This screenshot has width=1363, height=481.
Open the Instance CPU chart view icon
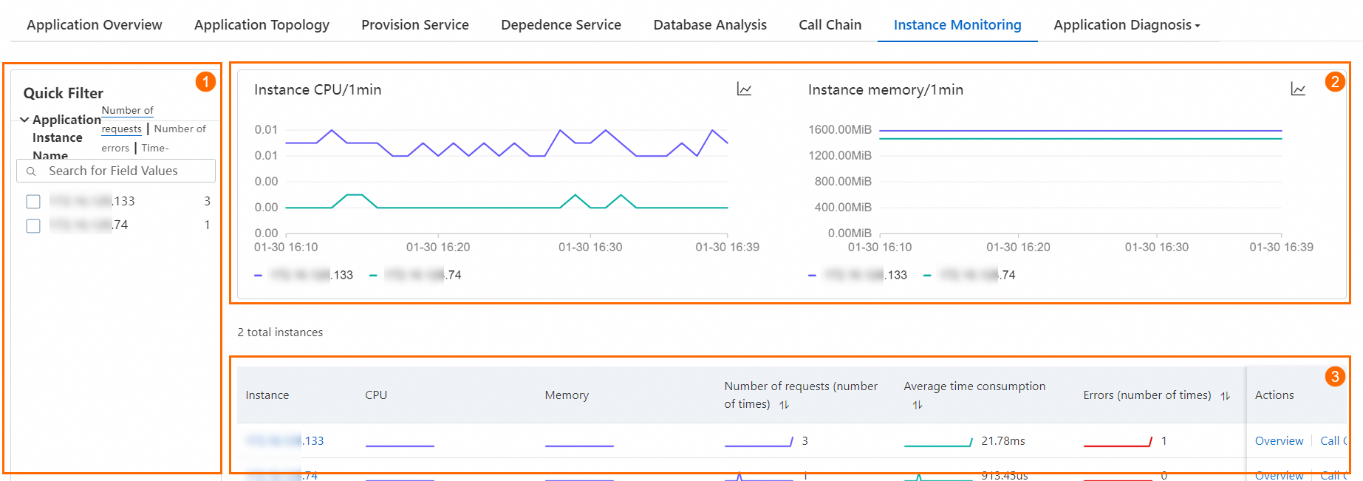click(x=744, y=89)
